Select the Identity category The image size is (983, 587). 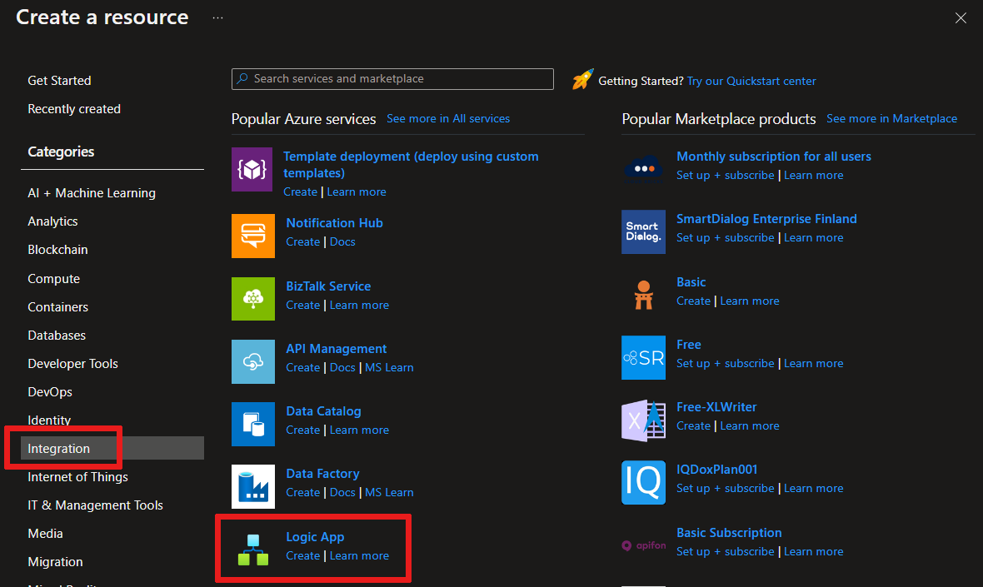49,420
